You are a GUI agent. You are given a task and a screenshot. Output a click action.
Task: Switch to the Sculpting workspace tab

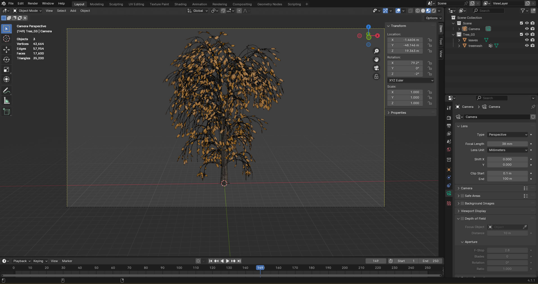pos(116,4)
